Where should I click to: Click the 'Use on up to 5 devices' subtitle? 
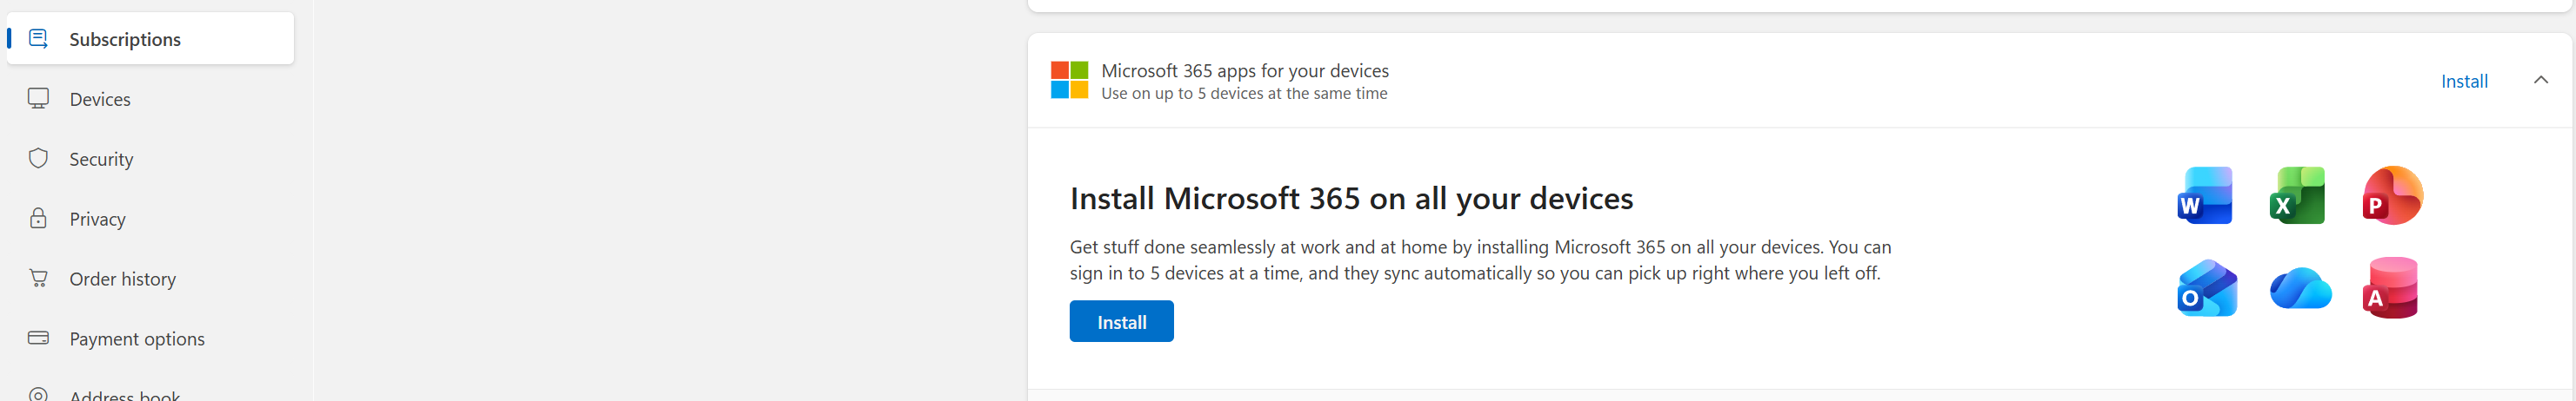pyautogui.click(x=1243, y=94)
